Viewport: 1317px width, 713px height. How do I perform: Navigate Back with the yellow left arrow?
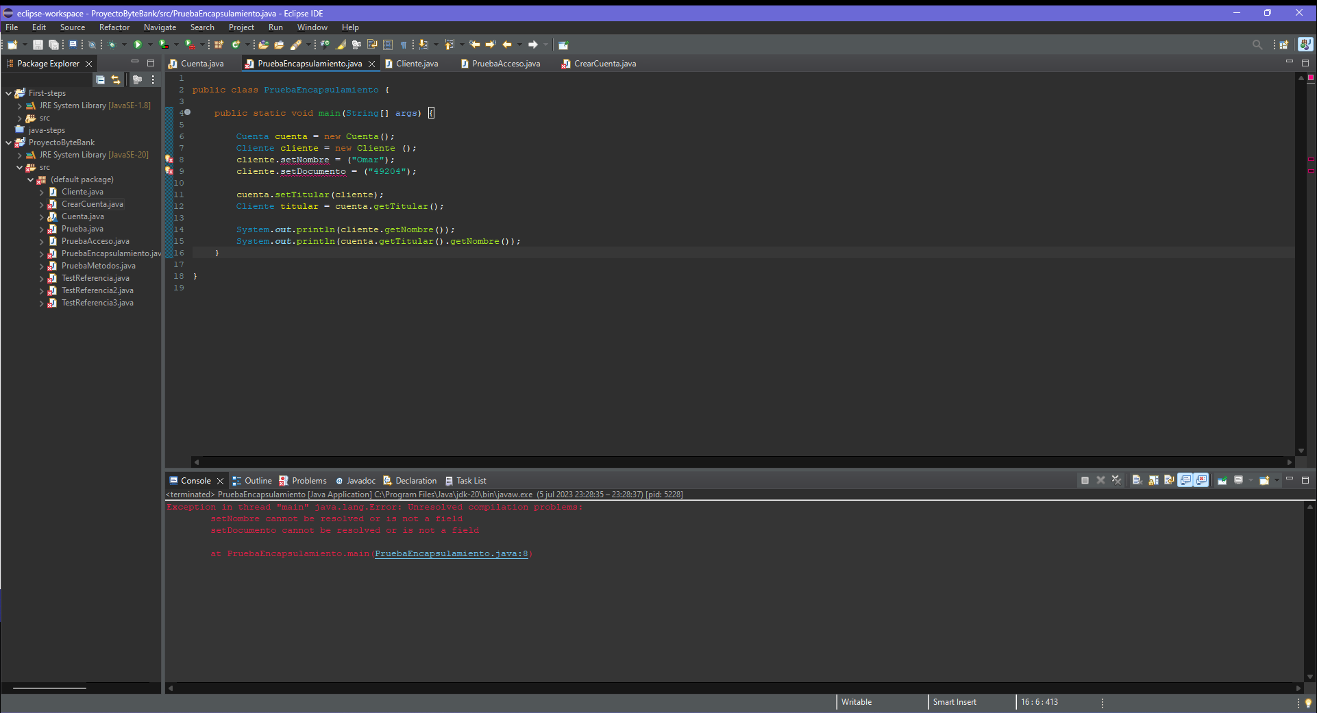[x=507, y=45]
